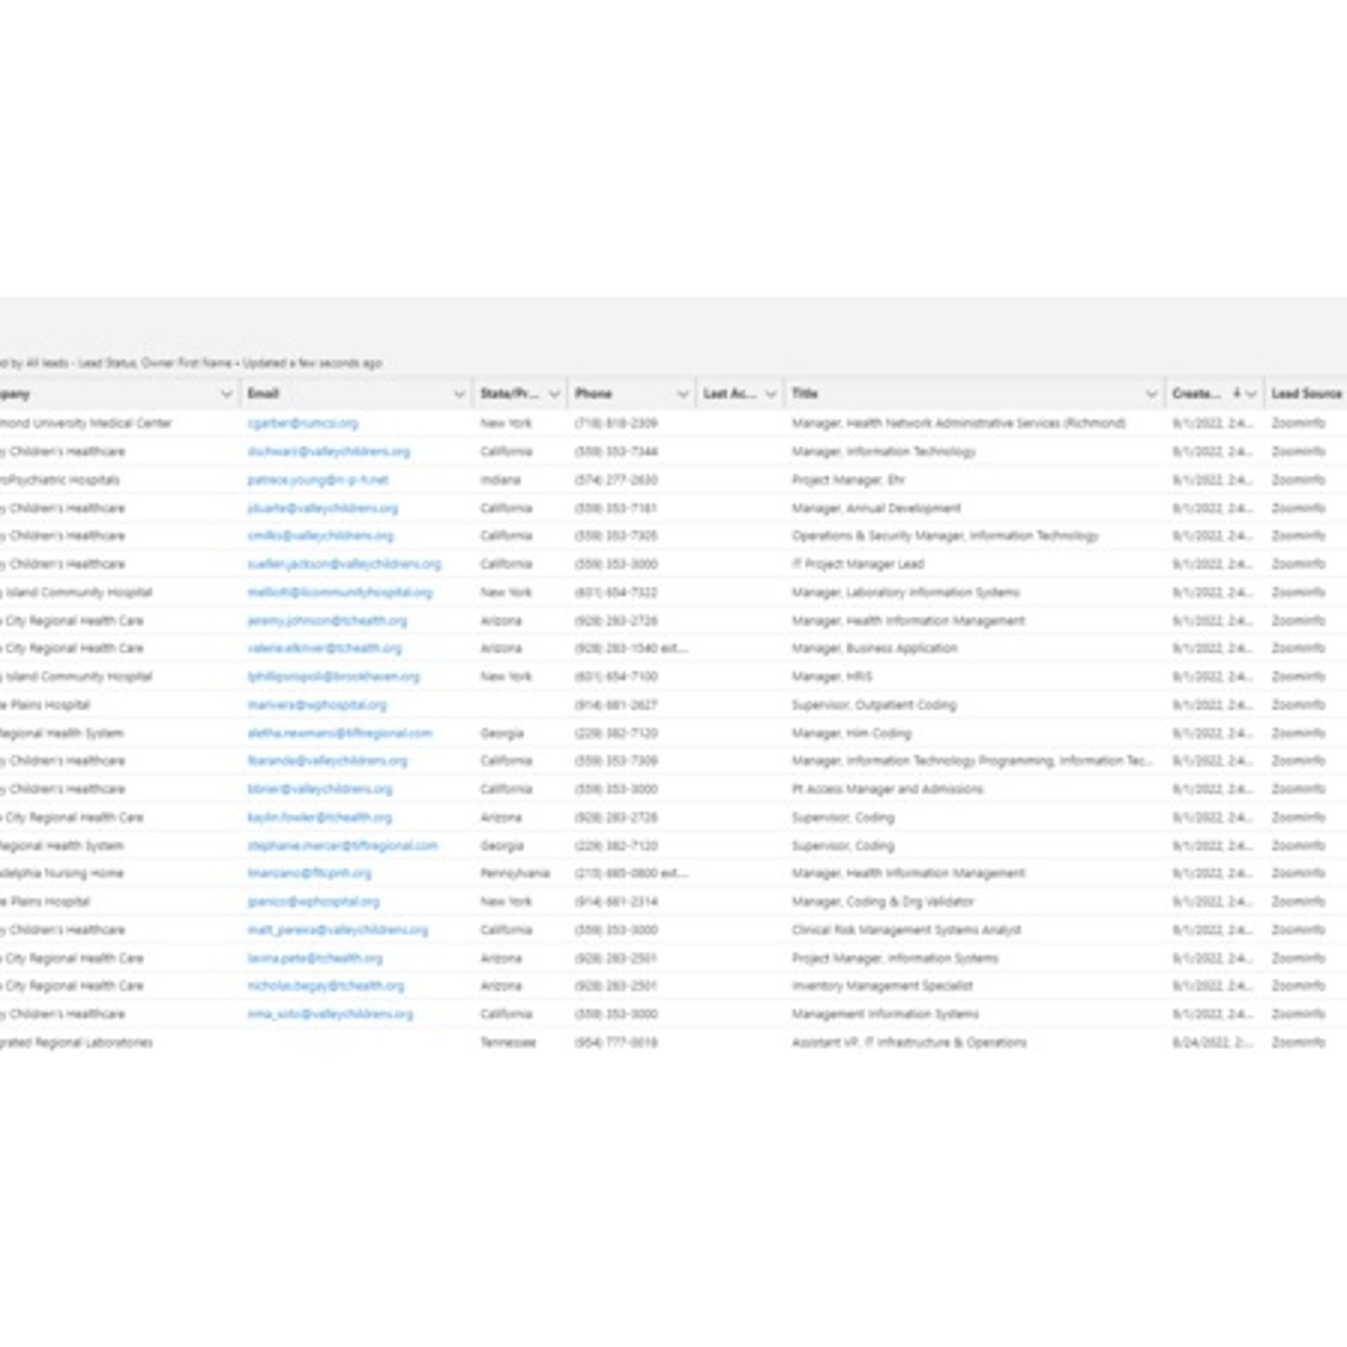1347x1347 pixels.
Task: Open the Created Date column chevron
Action: 1251,394
